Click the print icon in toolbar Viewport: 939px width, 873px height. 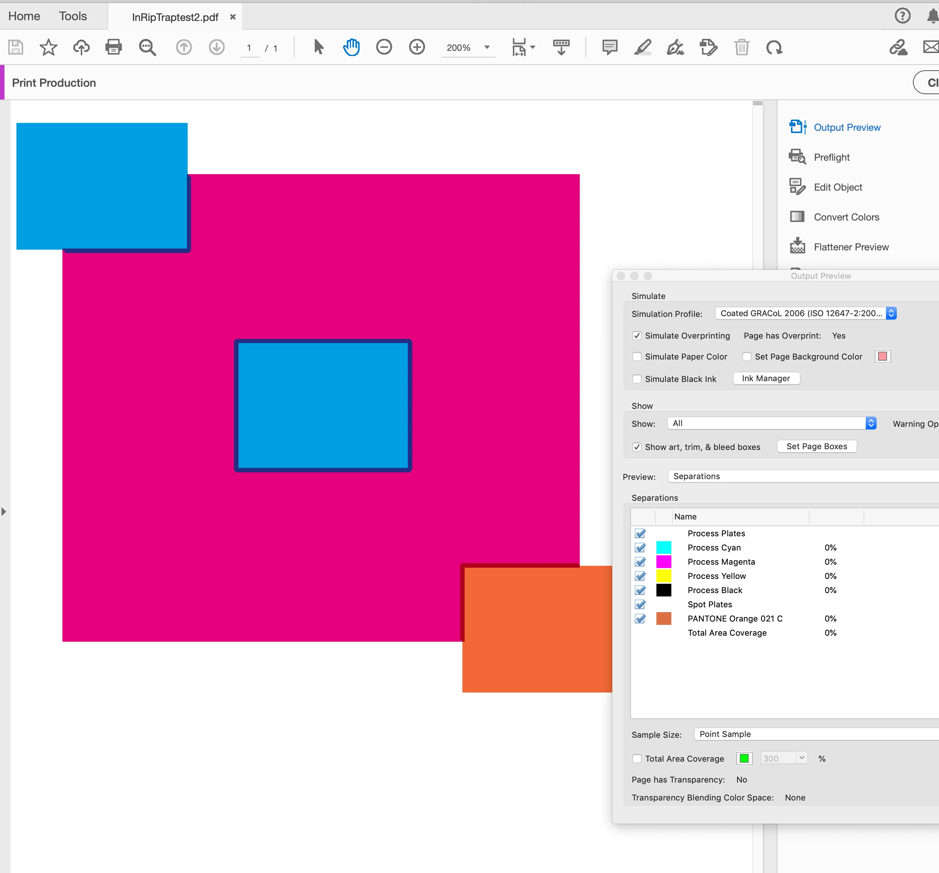point(113,47)
